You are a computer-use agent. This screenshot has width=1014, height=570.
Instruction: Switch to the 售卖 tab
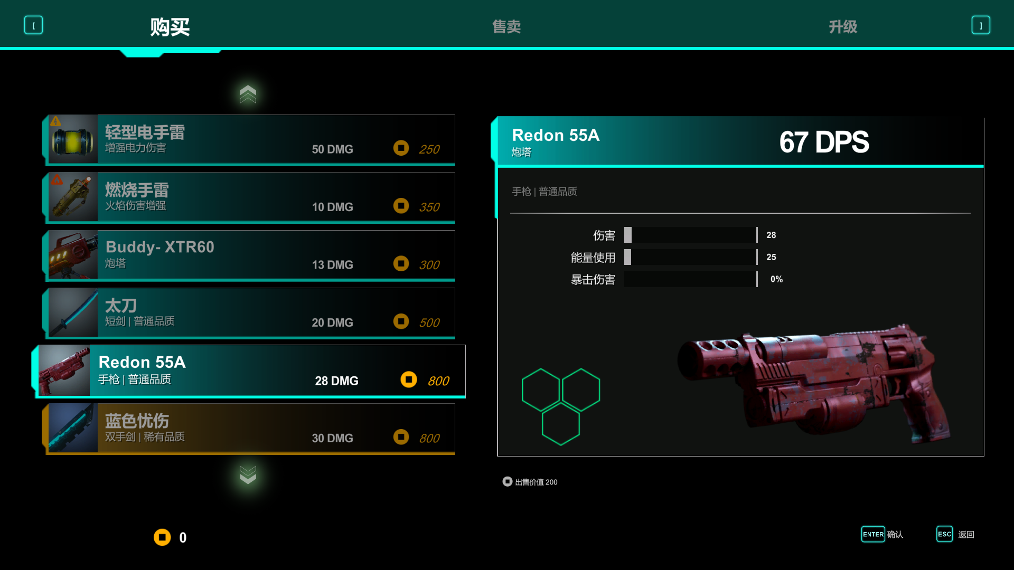506,26
